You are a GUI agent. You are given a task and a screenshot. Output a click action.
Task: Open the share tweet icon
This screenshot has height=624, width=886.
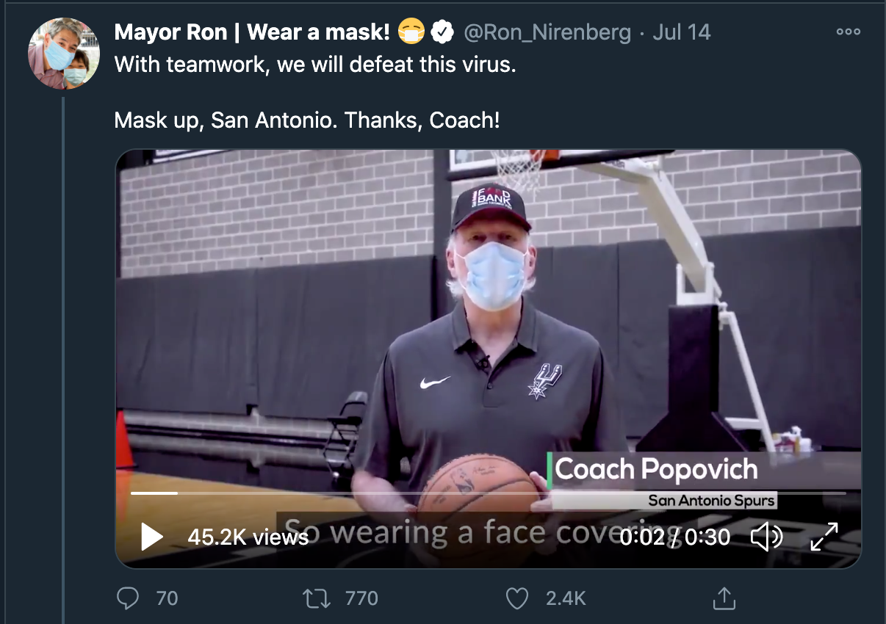pos(724,598)
